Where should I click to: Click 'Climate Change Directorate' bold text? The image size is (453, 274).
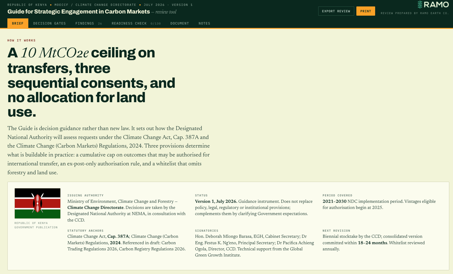tap(95, 208)
